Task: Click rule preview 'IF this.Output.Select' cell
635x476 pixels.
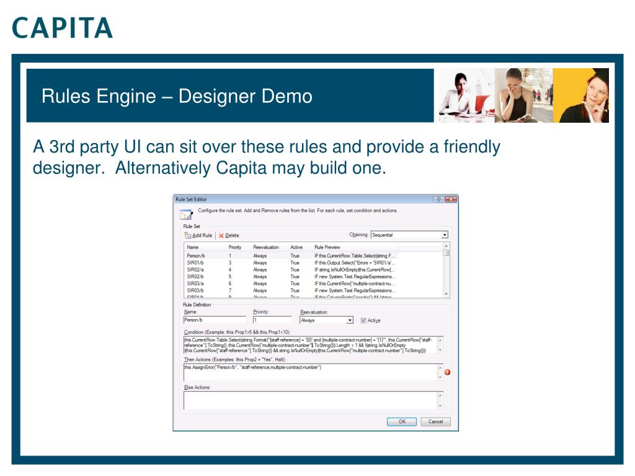Action: [x=355, y=263]
